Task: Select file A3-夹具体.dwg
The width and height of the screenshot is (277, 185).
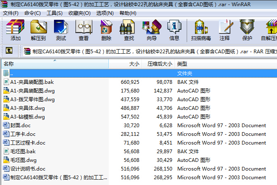Action: pyautogui.click(x=27, y=108)
